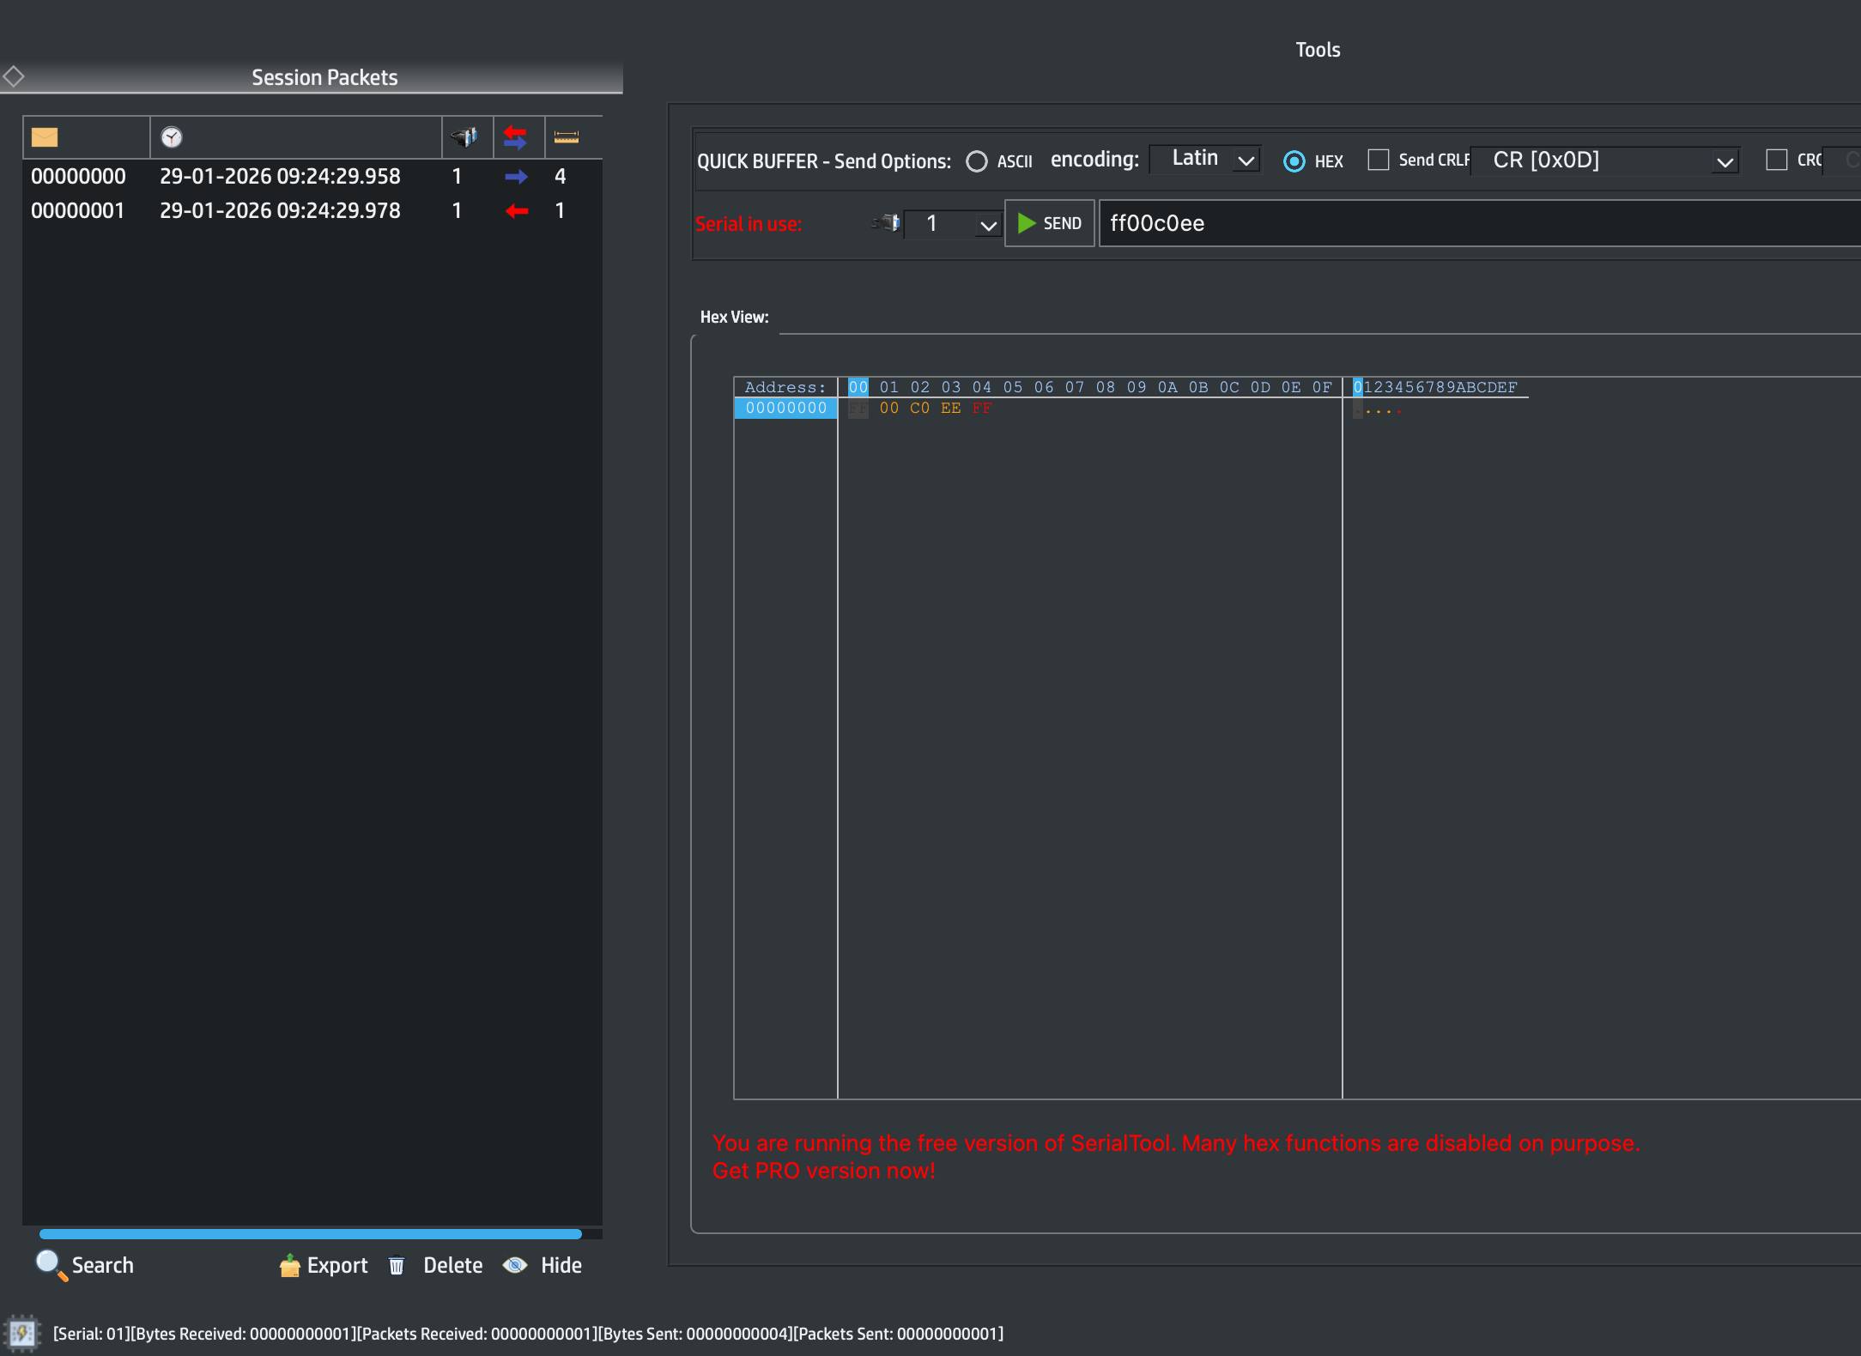This screenshot has height=1356, width=1861.
Task: Click the quick buffer hex input field
Action: (1476, 224)
